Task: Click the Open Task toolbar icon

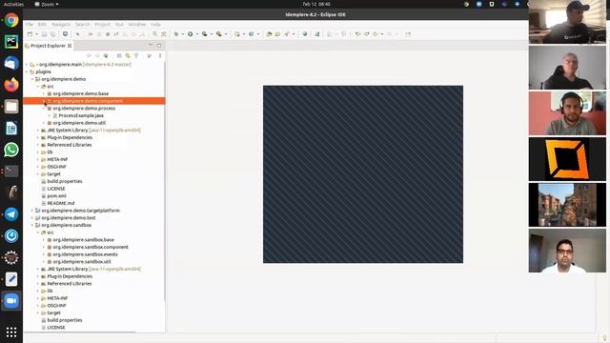Action: pyautogui.click(x=277, y=34)
